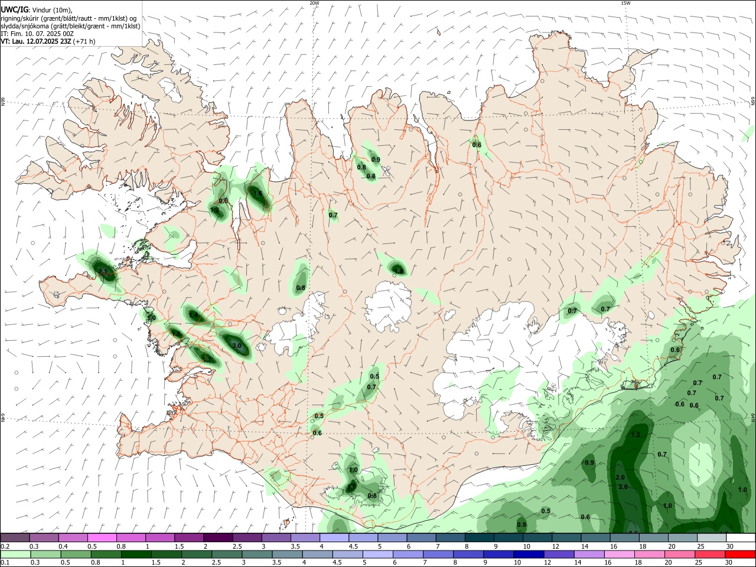Screen dimensions: 756x567
Task: Click the 1.2 value over the southeast sea
Action: coord(636,435)
